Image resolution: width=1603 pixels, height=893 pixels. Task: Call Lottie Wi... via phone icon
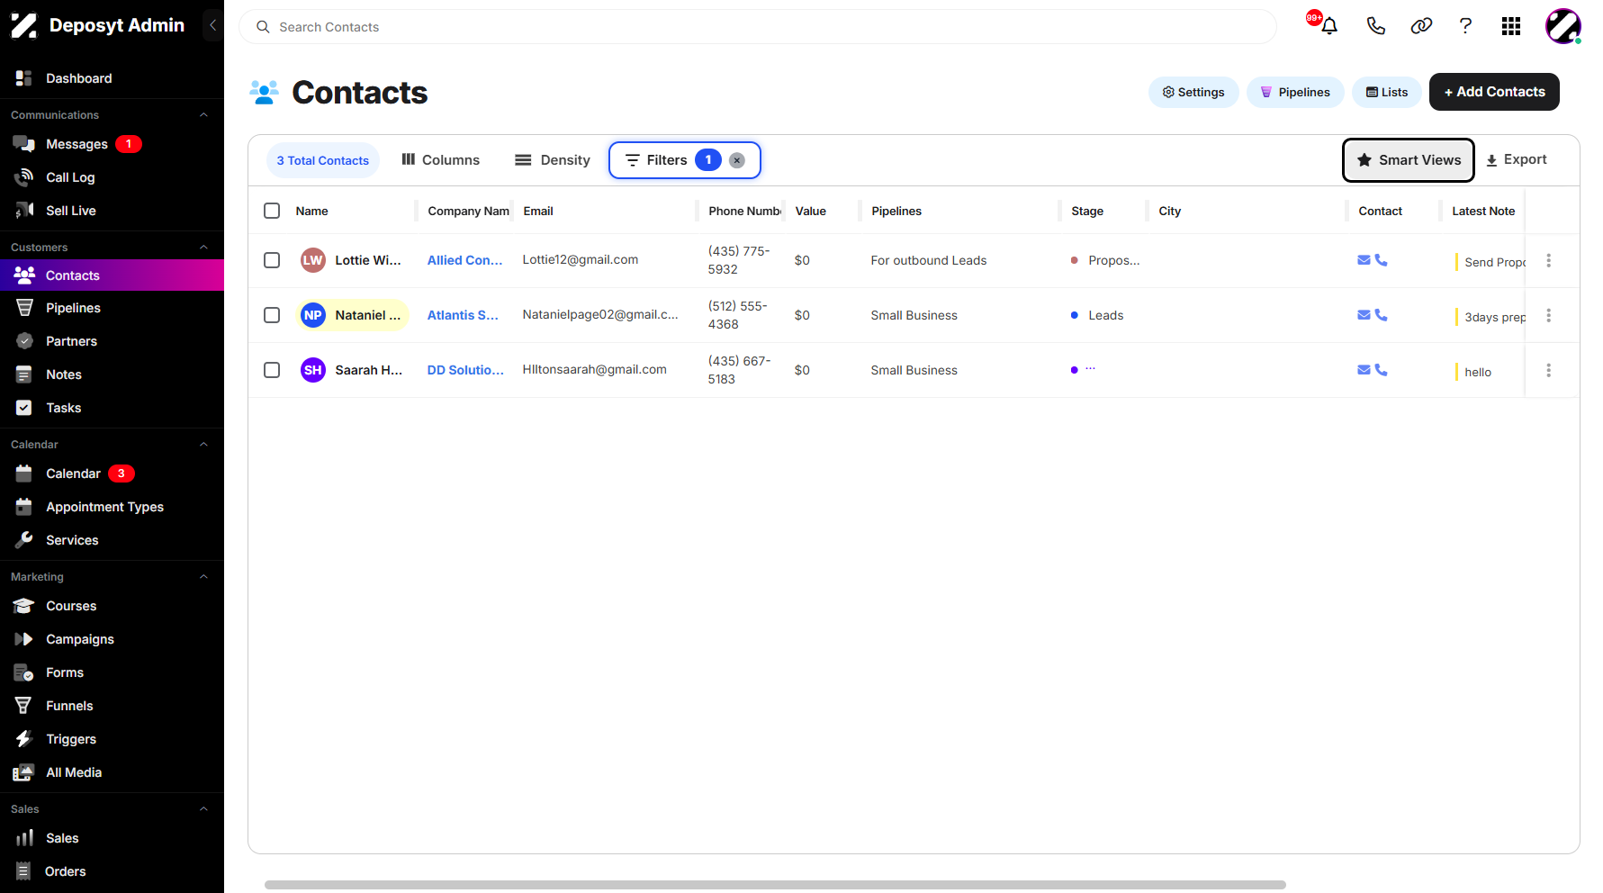(x=1381, y=260)
